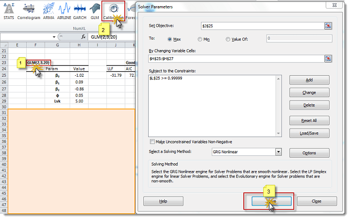This screenshot has height=219, width=350.
Task: Expand the Solving Method dropdown
Action: [x=279, y=152]
